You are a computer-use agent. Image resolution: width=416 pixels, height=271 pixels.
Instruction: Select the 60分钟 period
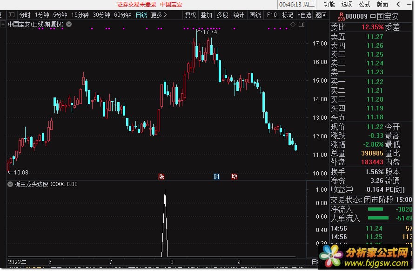click(122, 15)
